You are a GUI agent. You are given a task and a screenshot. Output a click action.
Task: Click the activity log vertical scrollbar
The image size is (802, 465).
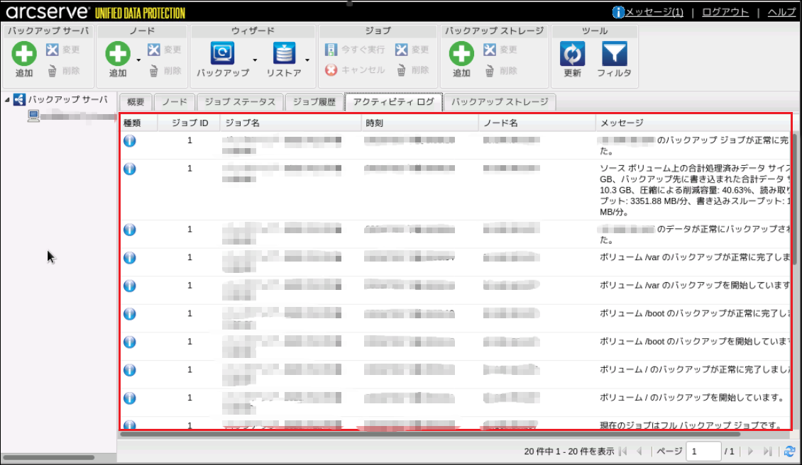coord(795,198)
